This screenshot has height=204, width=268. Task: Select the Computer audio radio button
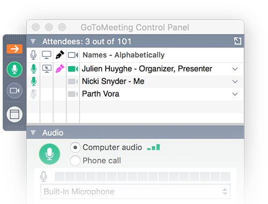click(75, 148)
